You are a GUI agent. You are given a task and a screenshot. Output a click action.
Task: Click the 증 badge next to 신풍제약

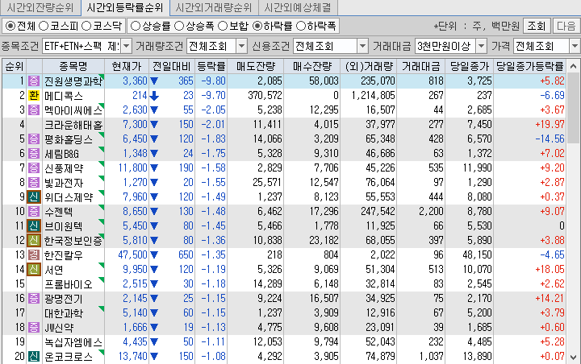pyautogui.click(x=34, y=168)
